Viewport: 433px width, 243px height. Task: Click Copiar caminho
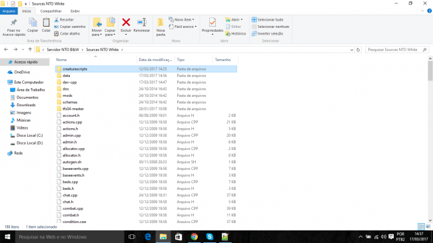coord(69,27)
